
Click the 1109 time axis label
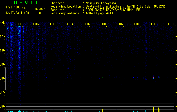tap(154, 24)
